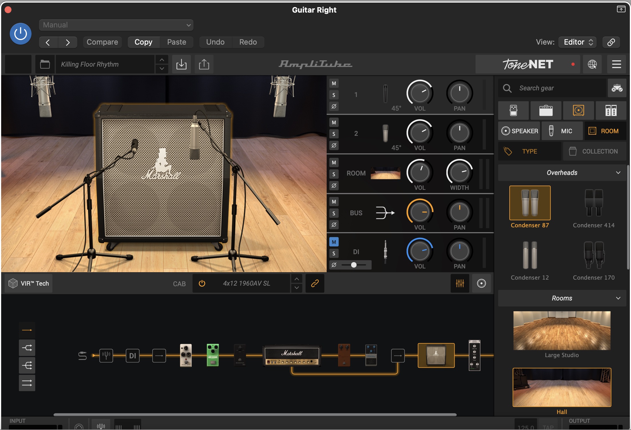The image size is (631, 430).
Task: Choose the Condenser 12 overhead mics
Action: click(x=530, y=255)
